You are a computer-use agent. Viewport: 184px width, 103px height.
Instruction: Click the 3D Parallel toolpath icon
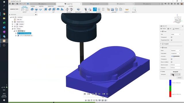tap(54, 9)
